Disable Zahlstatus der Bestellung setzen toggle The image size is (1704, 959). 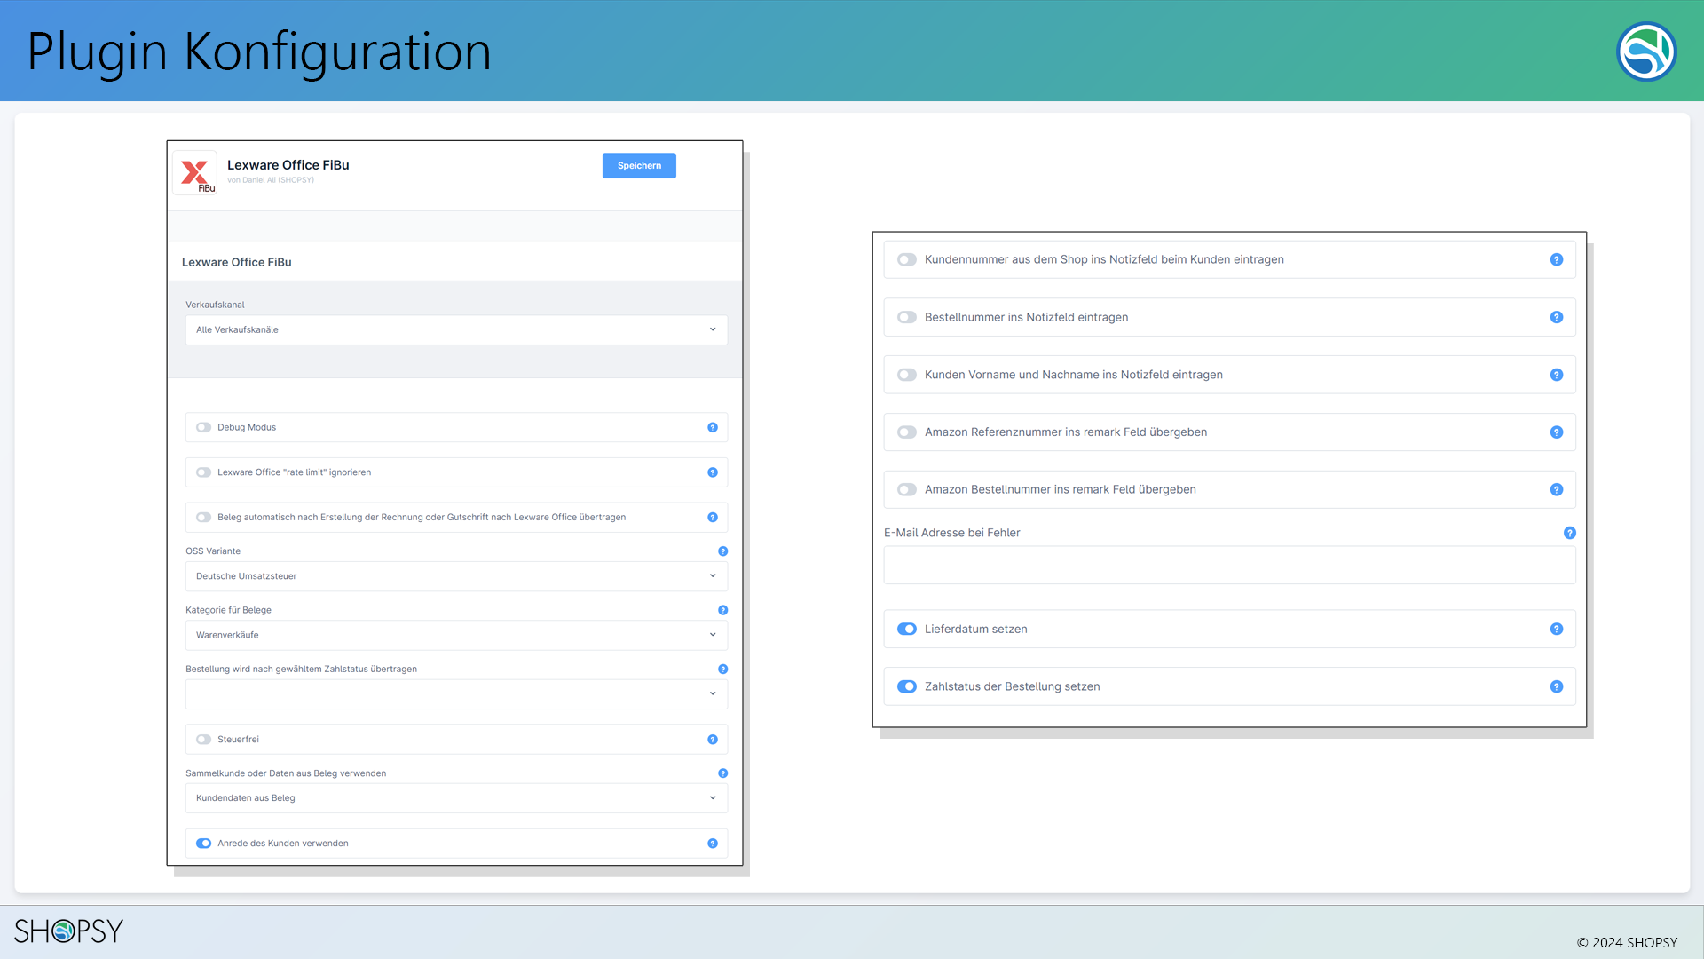point(907,687)
